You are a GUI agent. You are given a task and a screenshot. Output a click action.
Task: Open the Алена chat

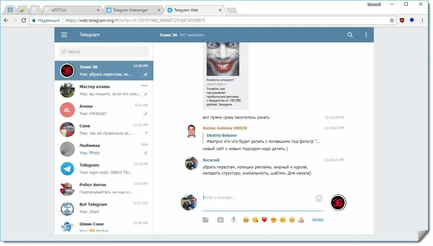104,110
